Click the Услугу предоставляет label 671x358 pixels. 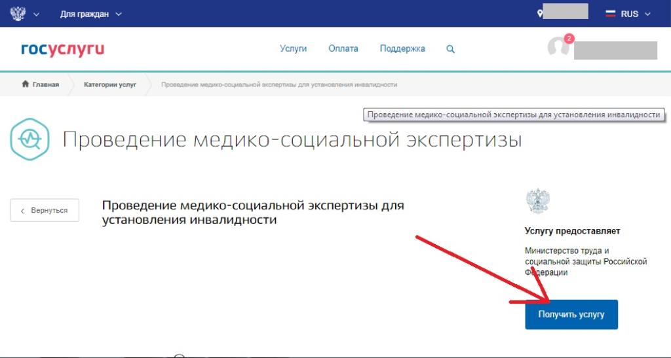(572, 230)
